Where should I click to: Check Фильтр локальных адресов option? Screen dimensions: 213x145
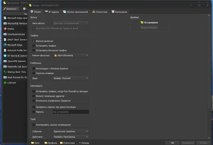34,96
